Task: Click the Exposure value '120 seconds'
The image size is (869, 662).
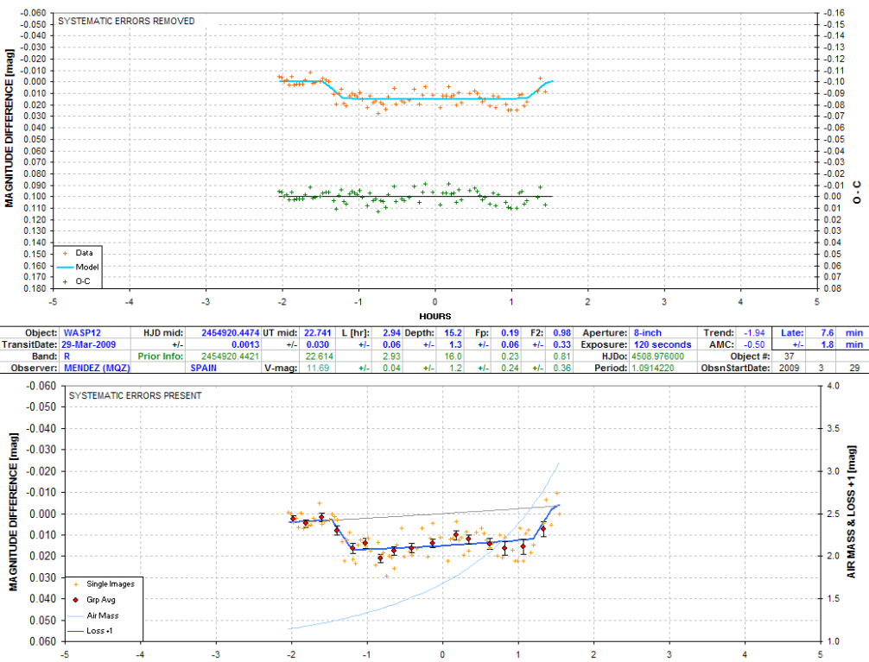Action: tap(663, 344)
